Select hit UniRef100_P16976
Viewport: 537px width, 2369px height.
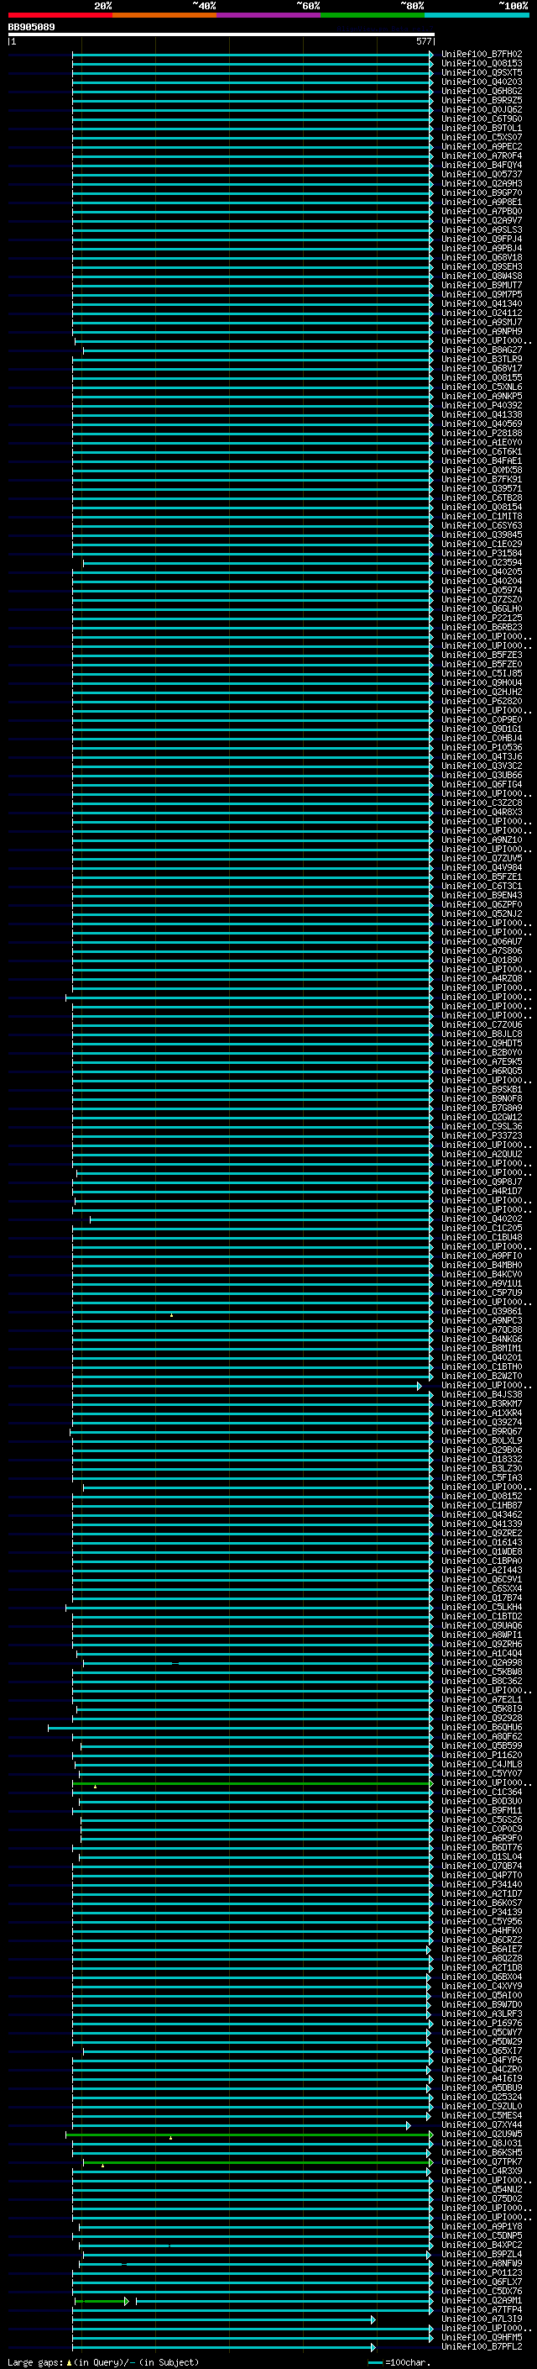pos(481,2024)
